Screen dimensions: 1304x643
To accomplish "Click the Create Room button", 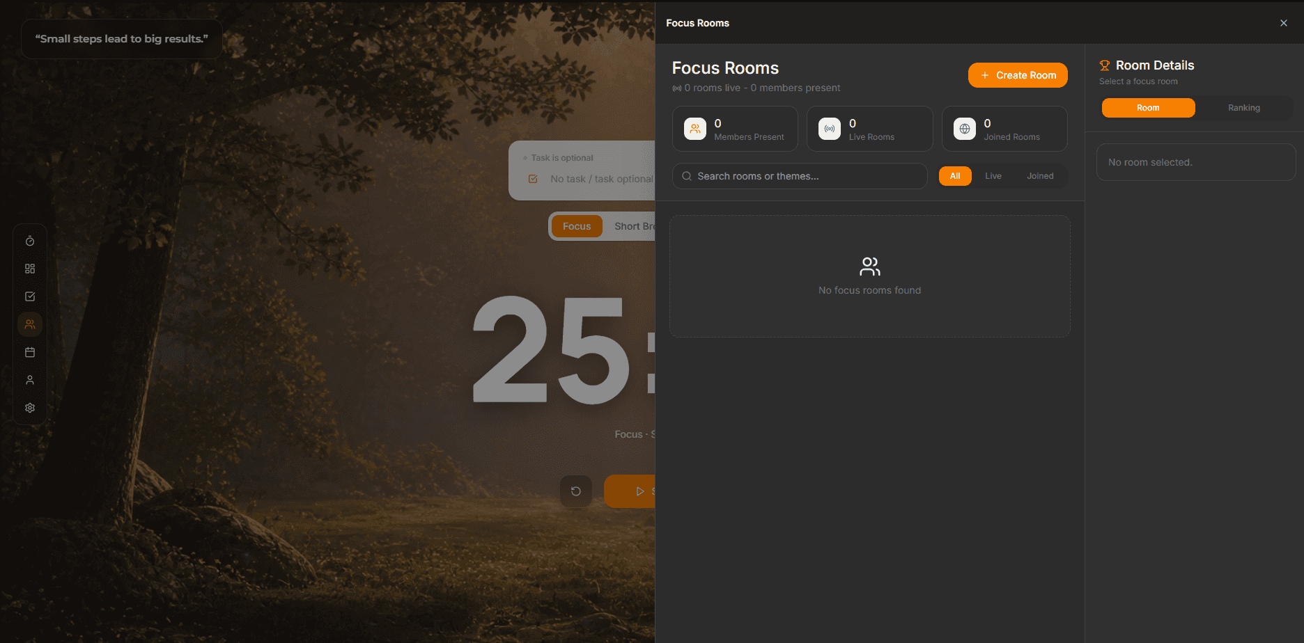I will pos(1018,75).
